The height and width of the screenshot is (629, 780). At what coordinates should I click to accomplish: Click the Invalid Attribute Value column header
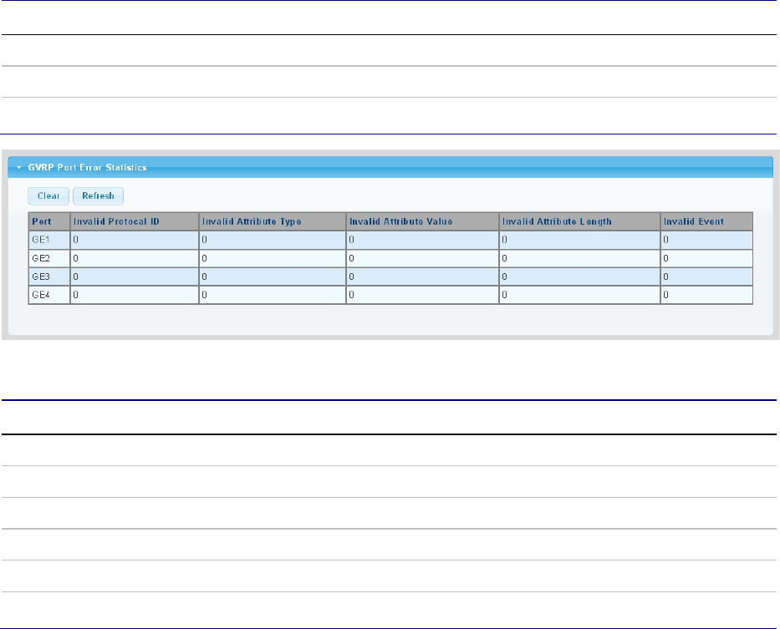(423, 221)
